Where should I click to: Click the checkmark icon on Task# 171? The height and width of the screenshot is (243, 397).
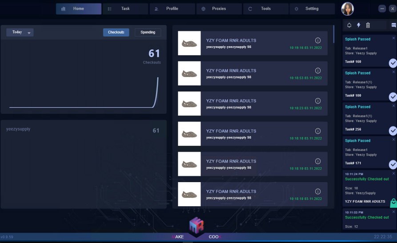(x=393, y=164)
